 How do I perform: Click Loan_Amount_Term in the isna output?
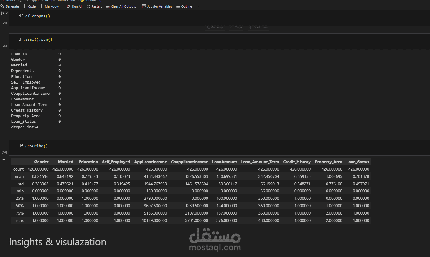tap(29, 105)
